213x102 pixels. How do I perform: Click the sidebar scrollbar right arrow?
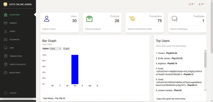(x=35, y=99)
